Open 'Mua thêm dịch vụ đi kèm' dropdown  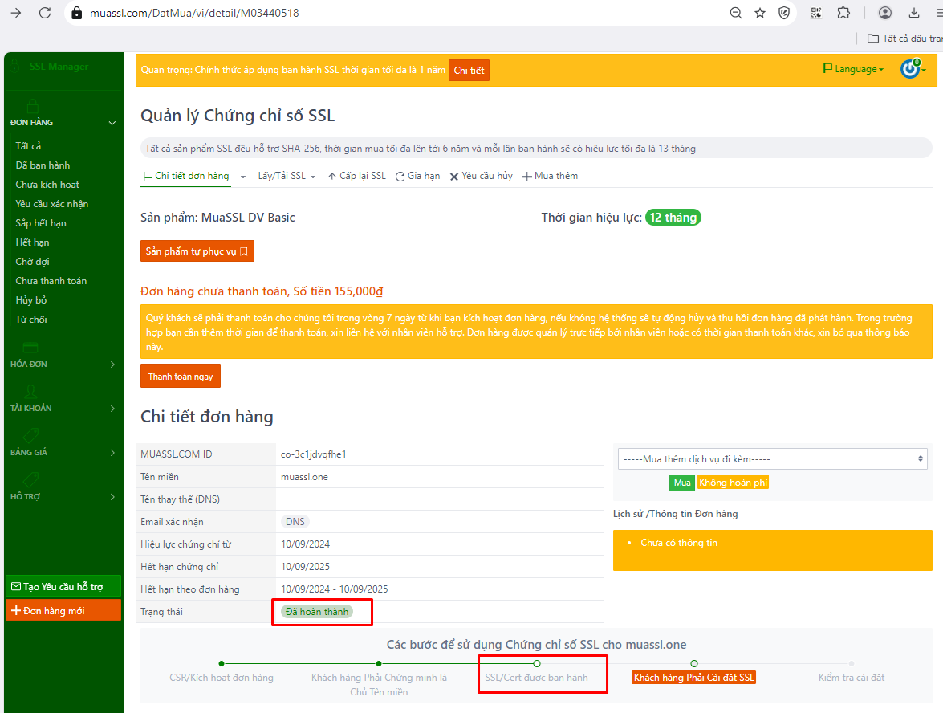point(771,459)
